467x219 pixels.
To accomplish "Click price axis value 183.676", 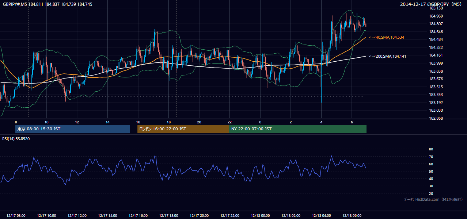I will click(436, 79).
